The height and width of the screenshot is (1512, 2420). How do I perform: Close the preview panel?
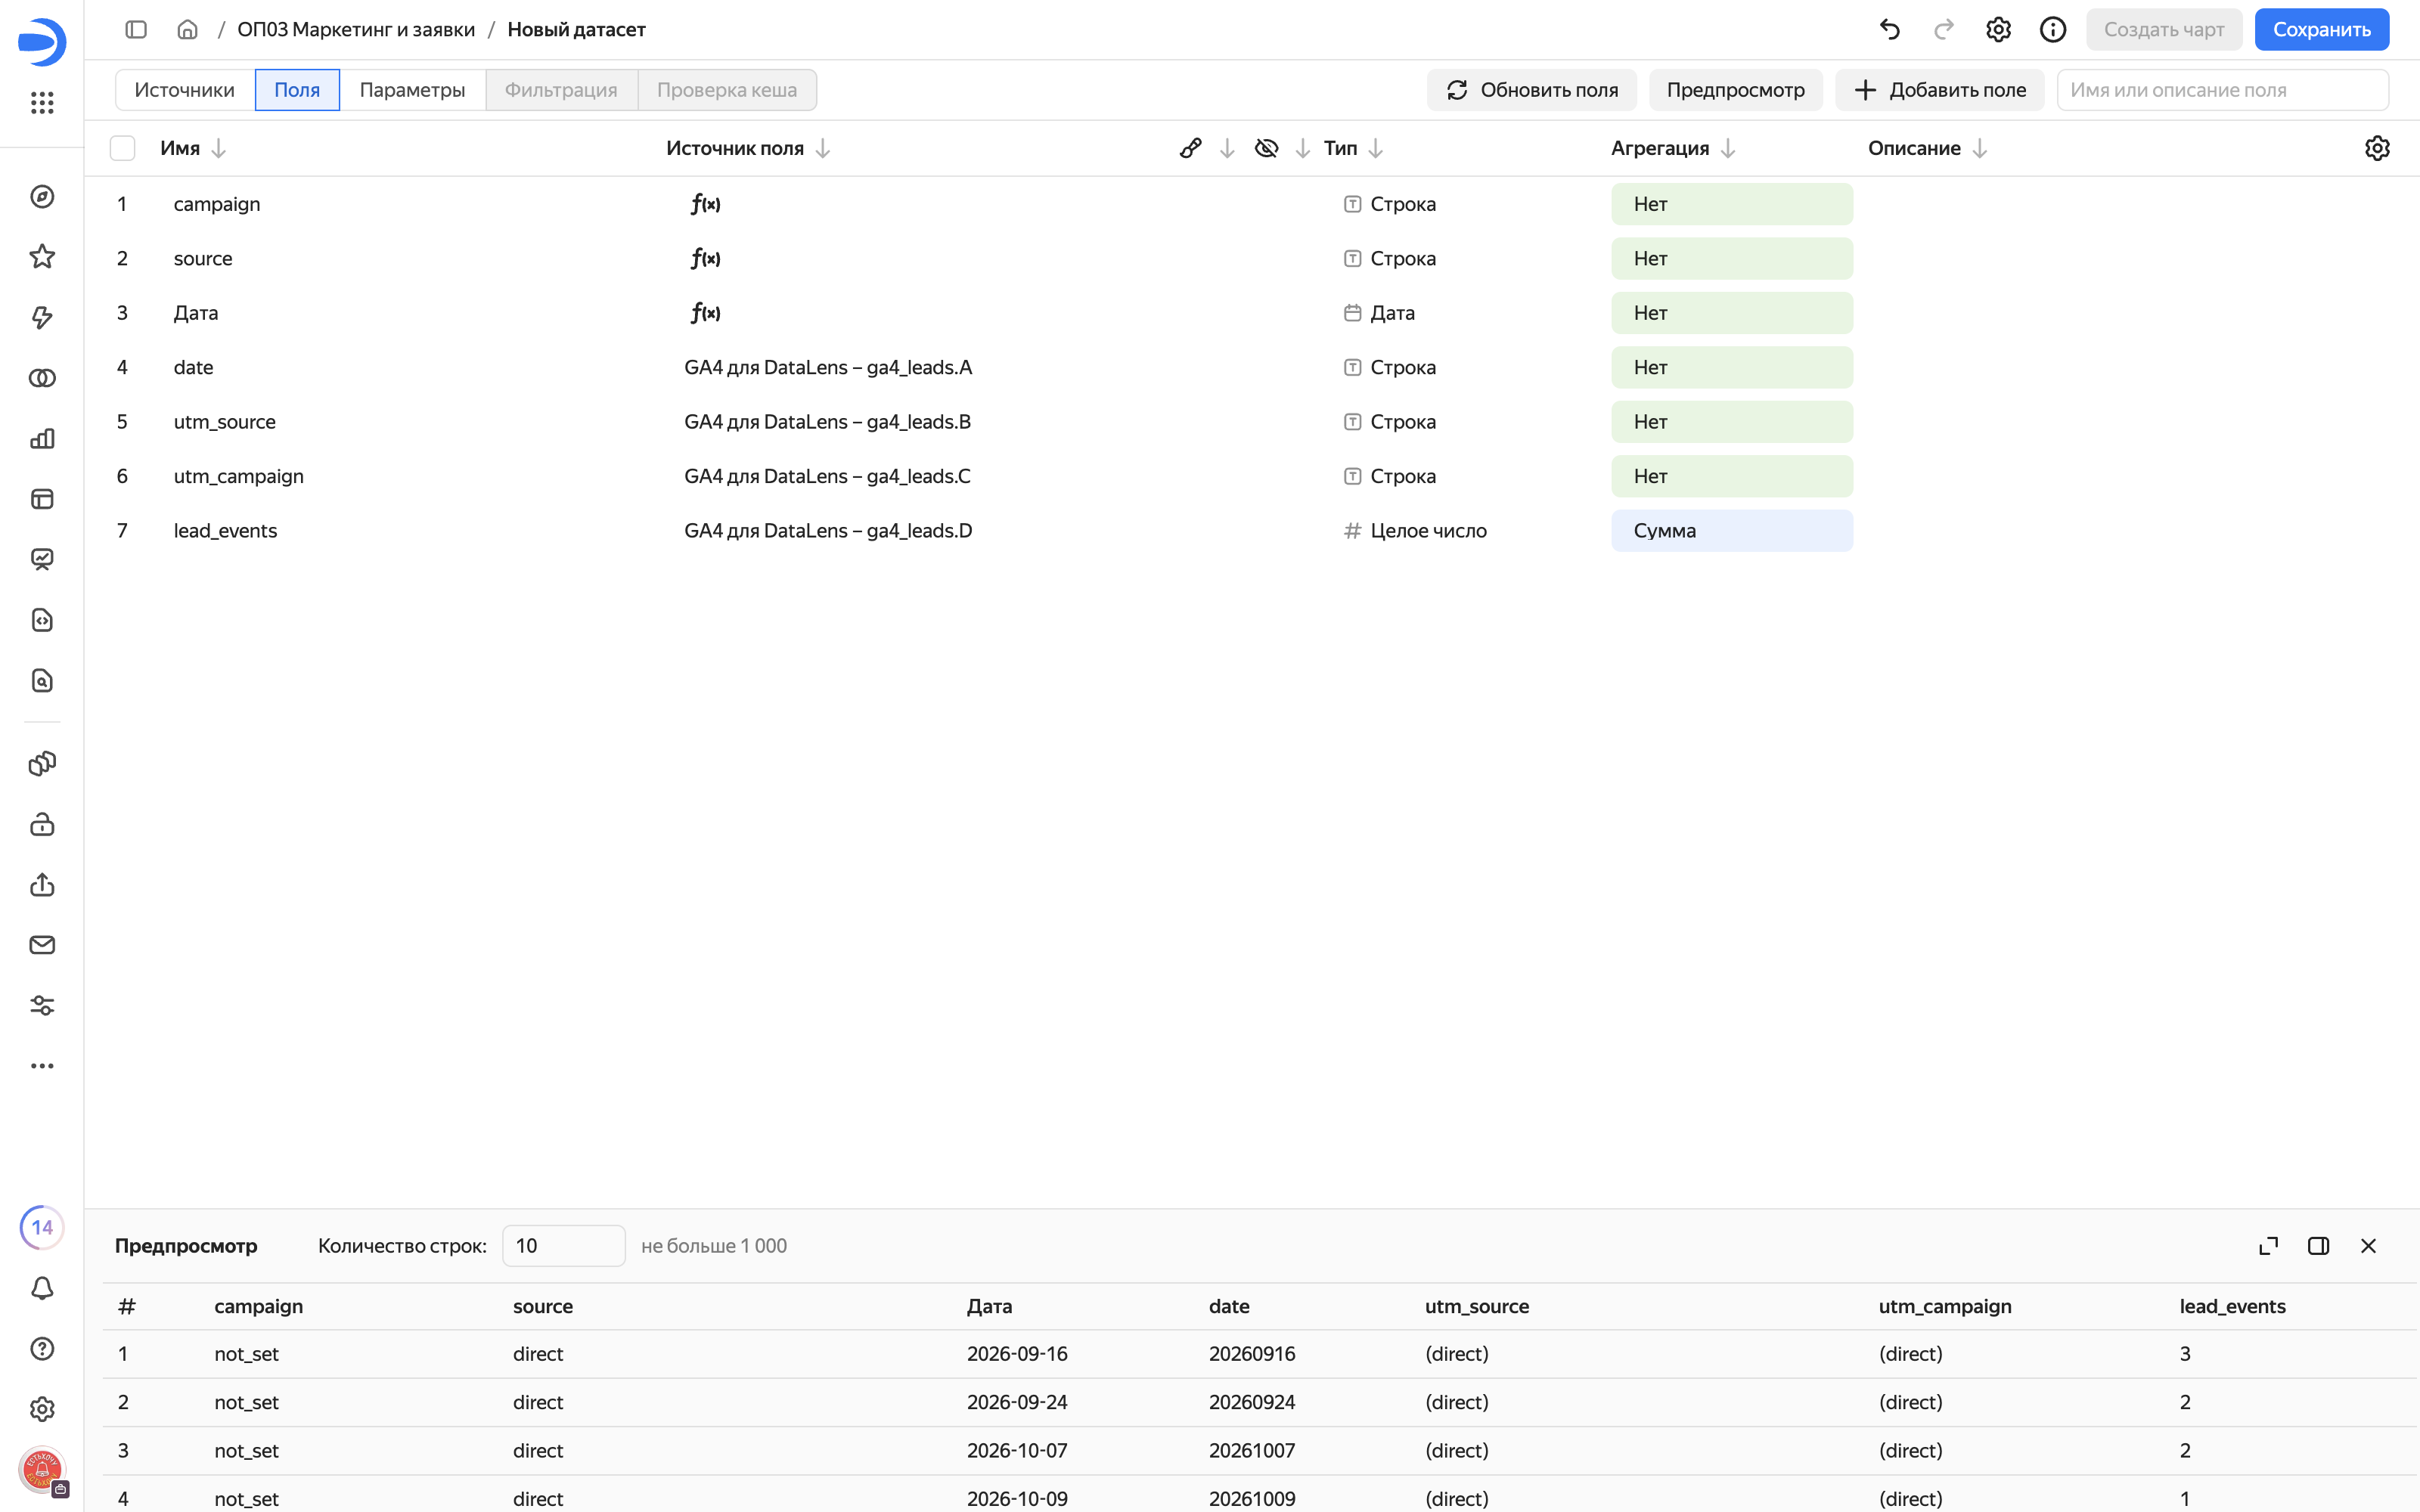[2369, 1246]
